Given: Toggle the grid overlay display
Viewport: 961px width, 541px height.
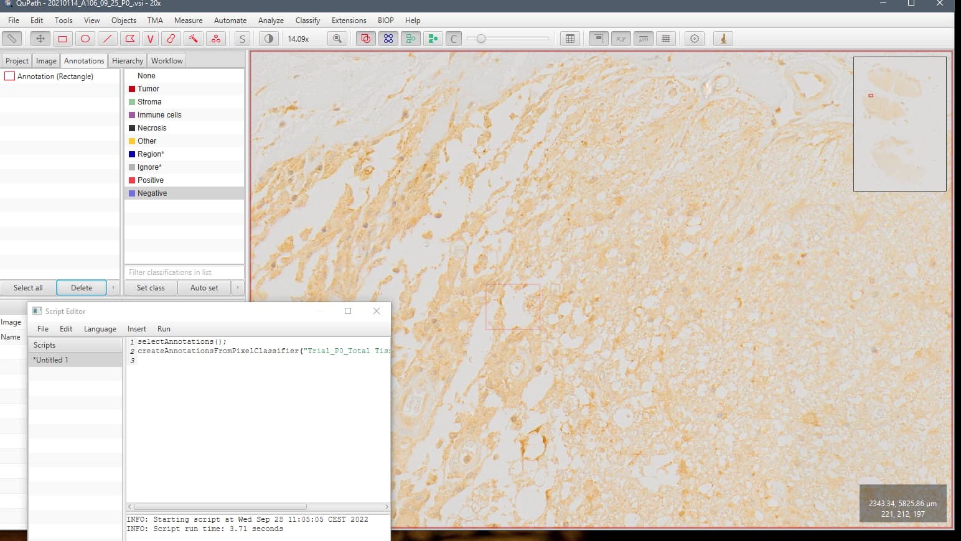Looking at the screenshot, I should tap(666, 38).
